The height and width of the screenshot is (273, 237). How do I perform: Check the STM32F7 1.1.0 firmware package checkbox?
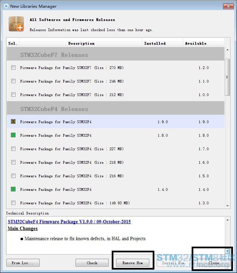pyautogui.click(x=13, y=81)
